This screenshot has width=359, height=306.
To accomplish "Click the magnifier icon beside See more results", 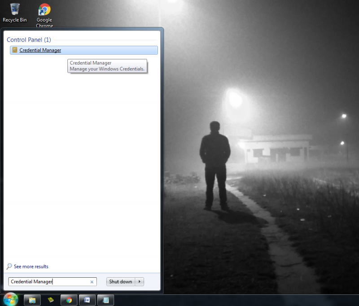I will click(9, 266).
